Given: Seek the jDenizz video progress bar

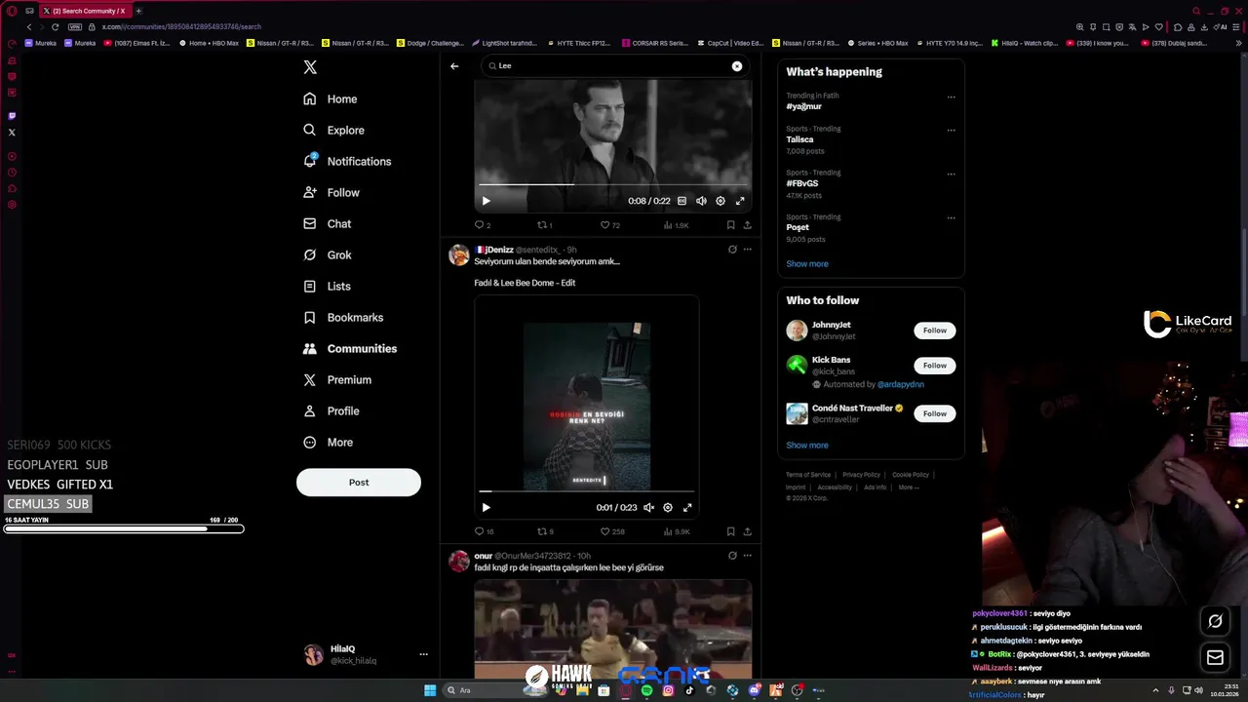Looking at the screenshot, I should (586, 491).
